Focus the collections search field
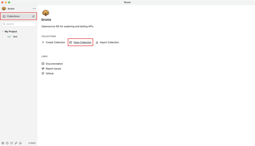Screen dimensions: 255x146 (20, 24)
